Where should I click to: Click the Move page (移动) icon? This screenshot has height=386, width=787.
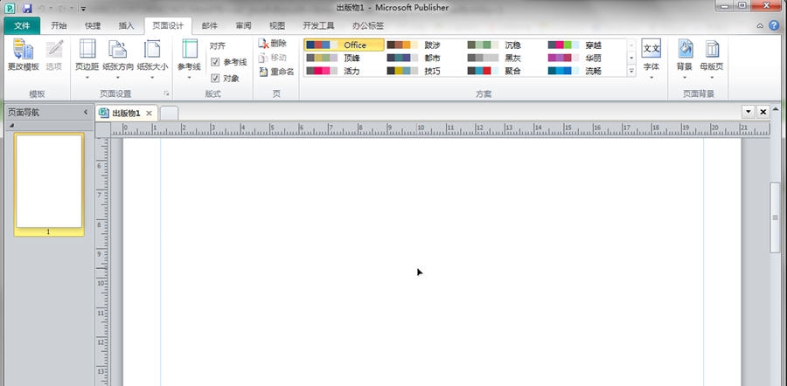pyautogui.click(x=263, y=58)
